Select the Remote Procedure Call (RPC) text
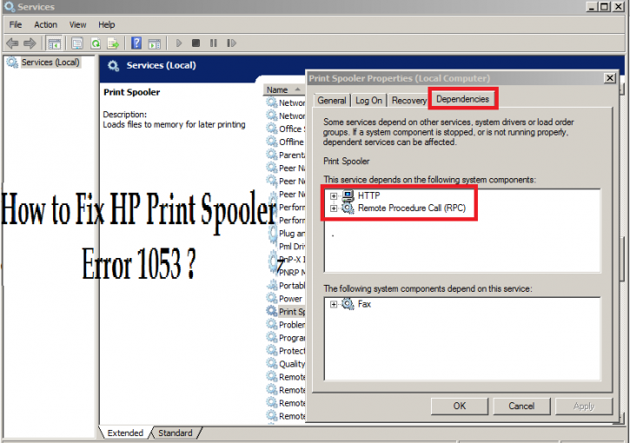The image size is (630, 443). pyautogui.click(x=411, y=208)
